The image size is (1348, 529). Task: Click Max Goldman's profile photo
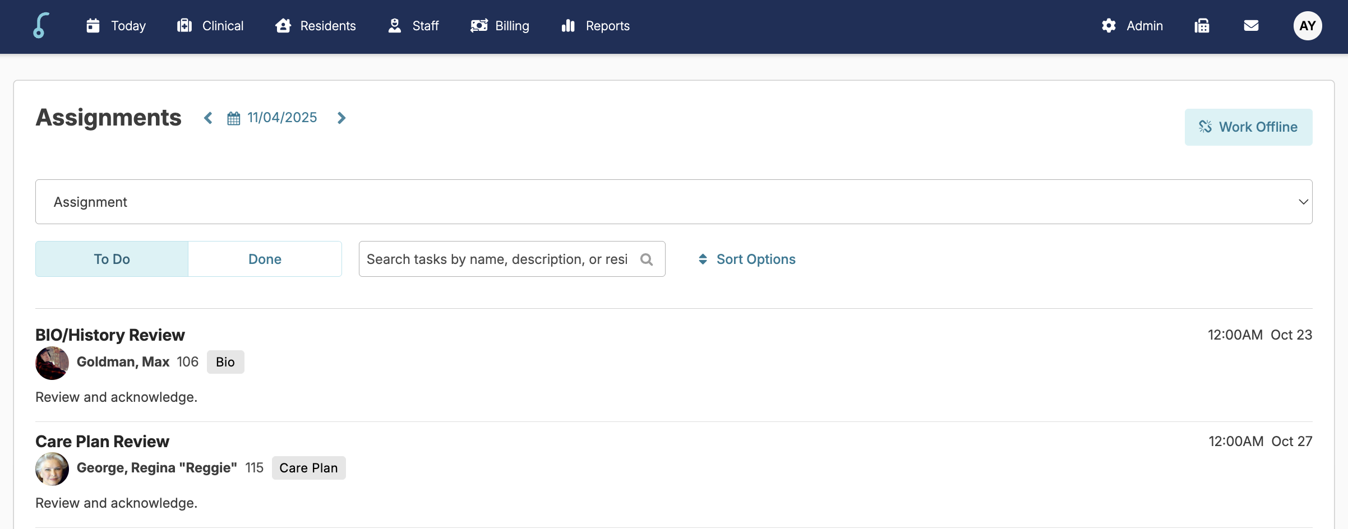[x=52, y=363]
